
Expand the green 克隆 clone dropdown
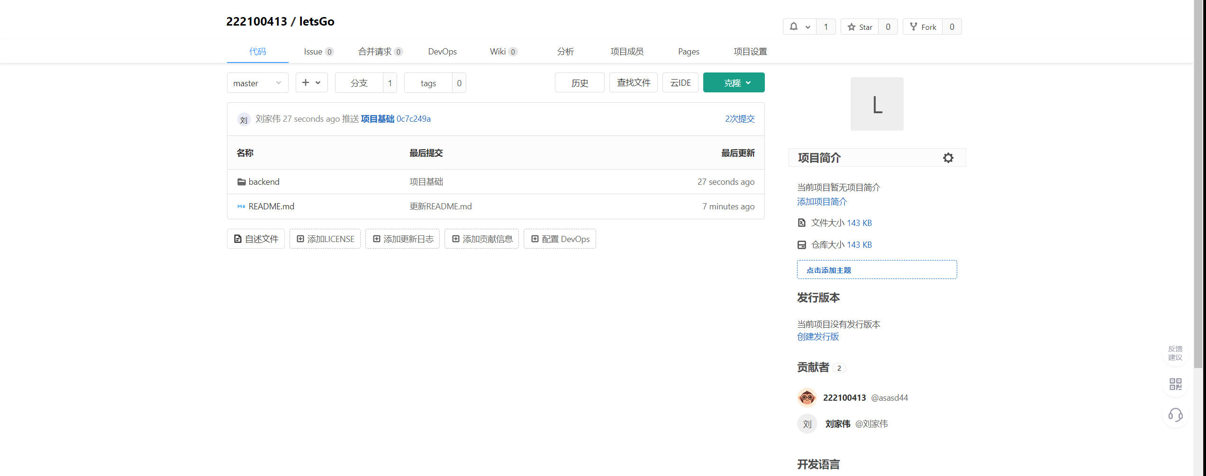[x=734, y=83]
